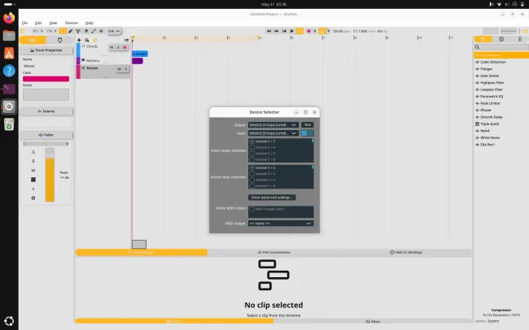Screen dimensions: 529x330
Task: Click the Redo arrow icon
Action: (50, 31)
